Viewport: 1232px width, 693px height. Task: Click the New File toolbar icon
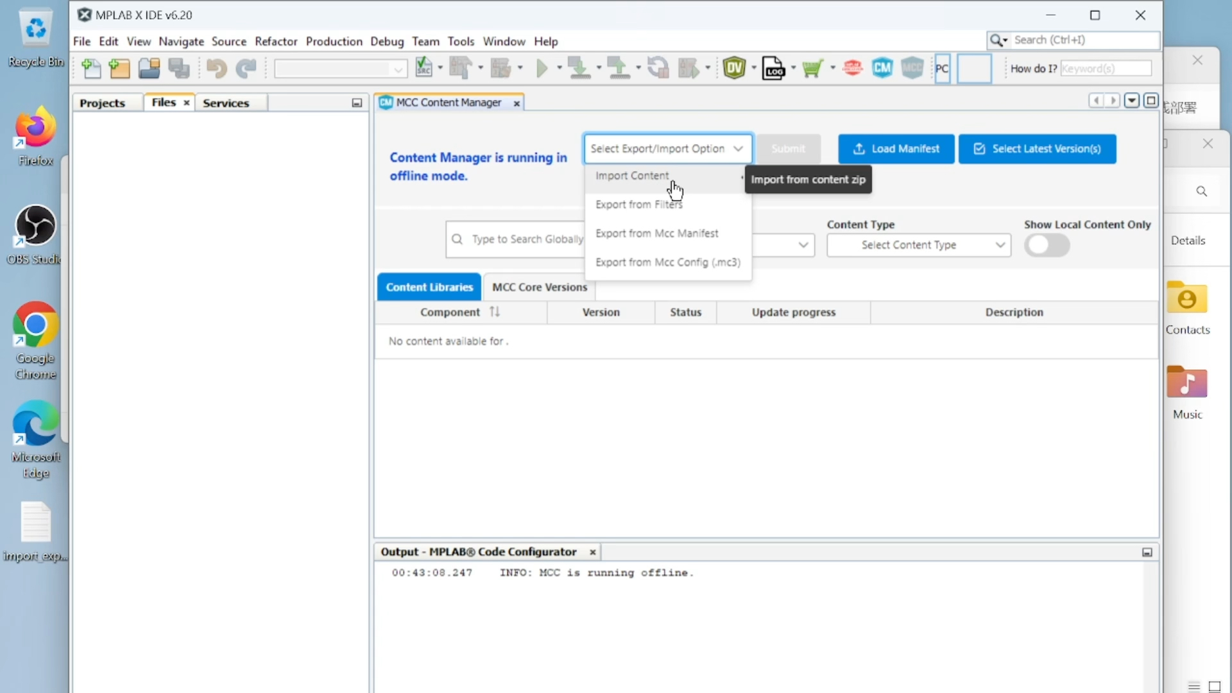(91, 68)
